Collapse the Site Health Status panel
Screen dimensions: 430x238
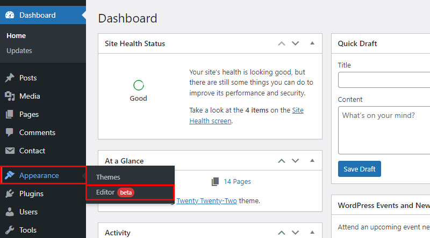312,43
